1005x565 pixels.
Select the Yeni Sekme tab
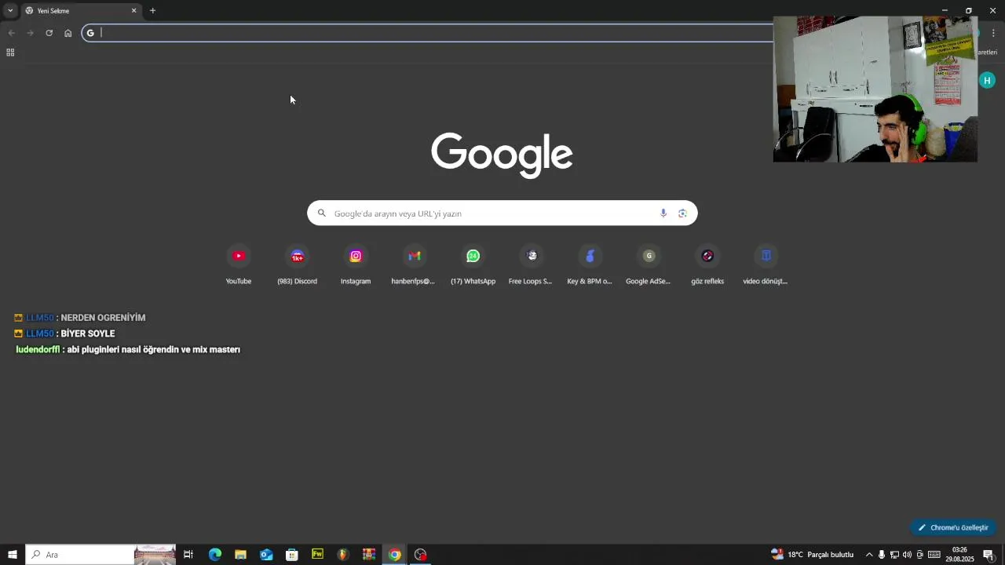pyautogui.click(x=81, y=11)
